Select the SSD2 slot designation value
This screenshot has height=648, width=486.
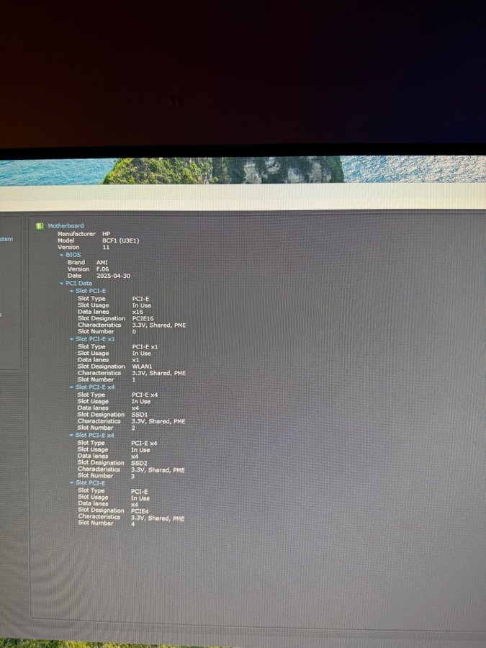139,463
